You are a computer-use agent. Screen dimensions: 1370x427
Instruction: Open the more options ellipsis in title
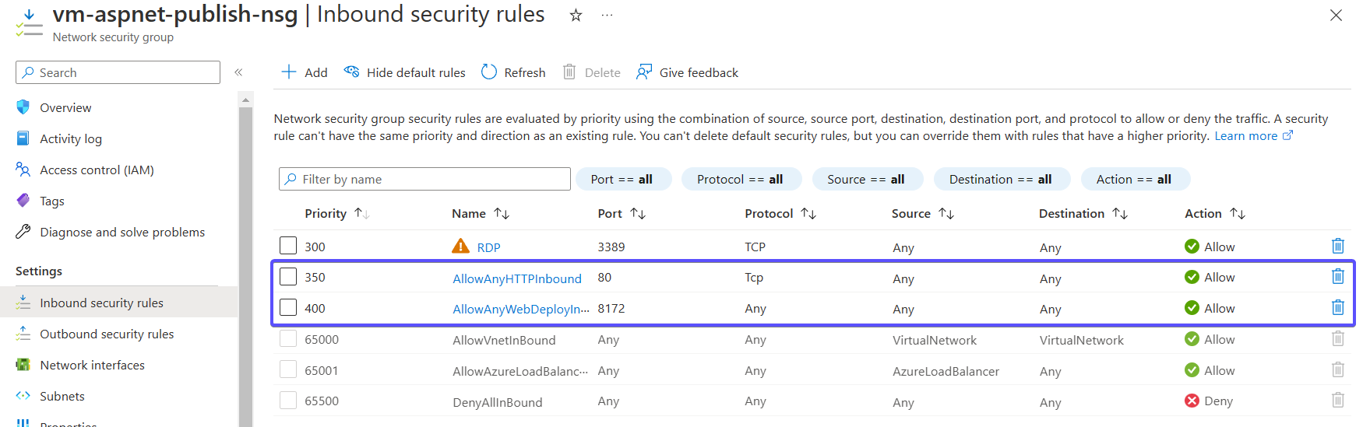point(607,15)
